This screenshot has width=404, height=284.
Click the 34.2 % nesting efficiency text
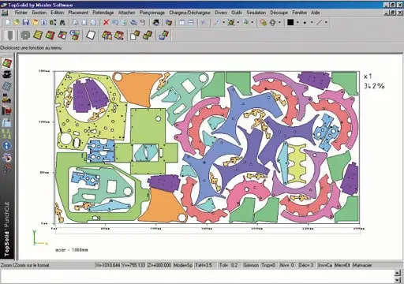374,86
